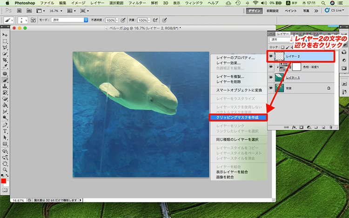This screenshot has height=218, width=349.
Task: Toggle visibility of 色相・彩度1 layer
Action: click(x=271, y=67)
